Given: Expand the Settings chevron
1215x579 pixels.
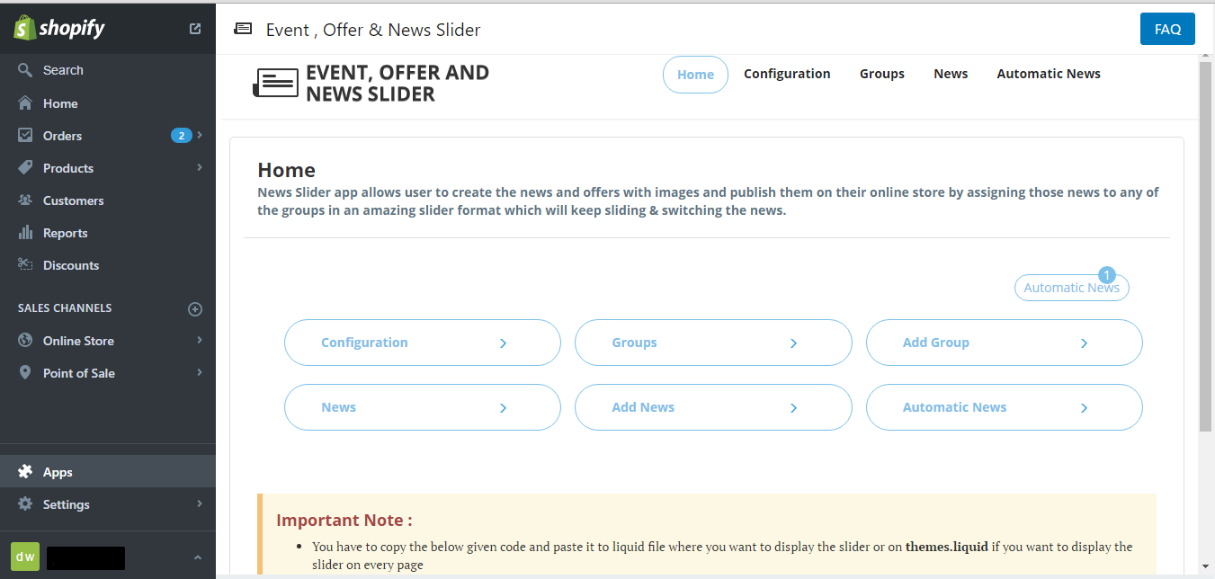Looking at the screenshot, I should (x=200, y=504).
